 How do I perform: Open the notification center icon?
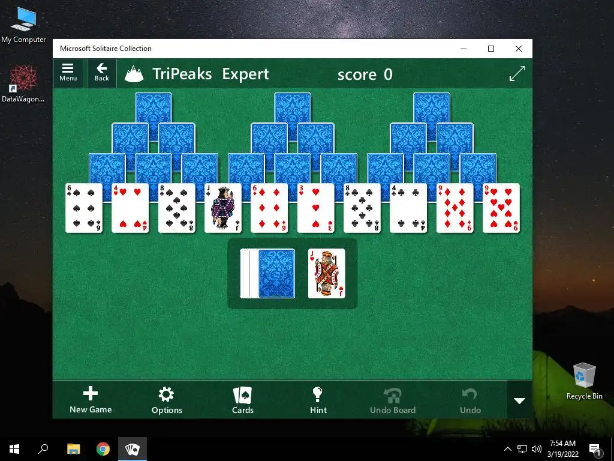[x=595, y=449]
